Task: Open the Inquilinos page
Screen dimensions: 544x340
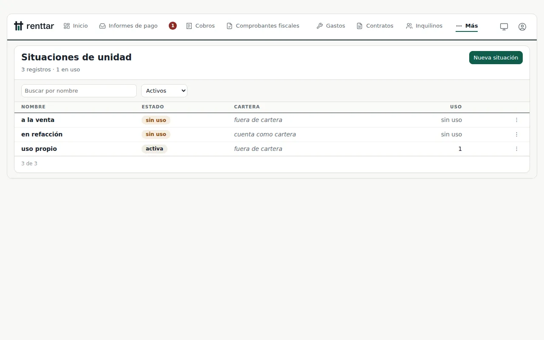Action: click(x=424, y=26)
